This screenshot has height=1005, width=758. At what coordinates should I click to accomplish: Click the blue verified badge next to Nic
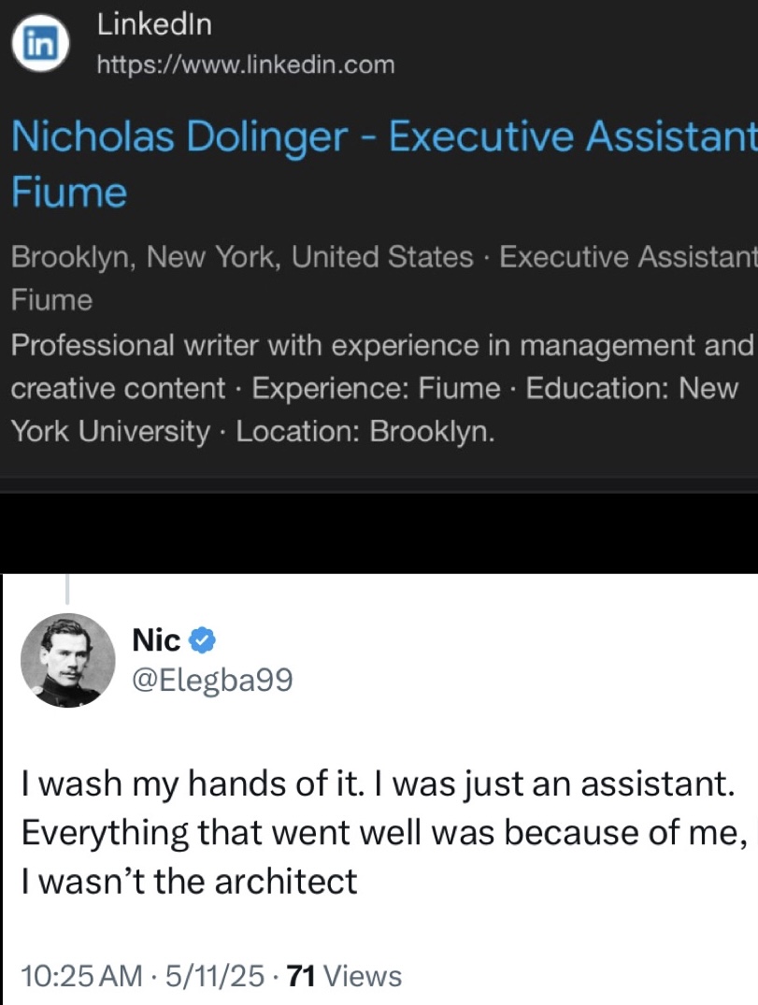click(203, 640)
